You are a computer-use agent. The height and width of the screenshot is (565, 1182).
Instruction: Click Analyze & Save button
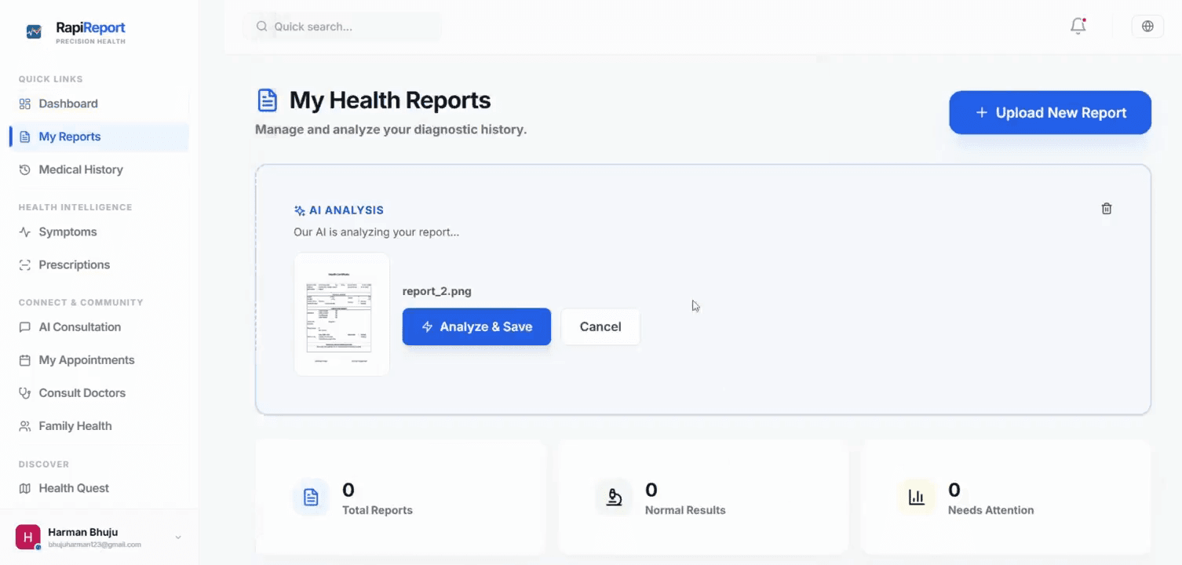pyautogui.click(x=476, y=326)
